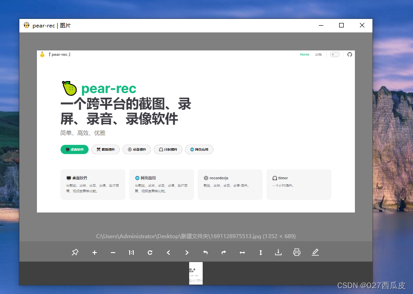
Task: Open the pear-rec GitHub page
Action: (350, 54)
